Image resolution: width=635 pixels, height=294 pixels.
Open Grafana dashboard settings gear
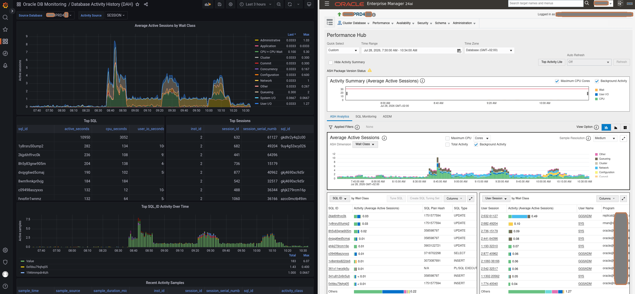(x=231, y=4)
